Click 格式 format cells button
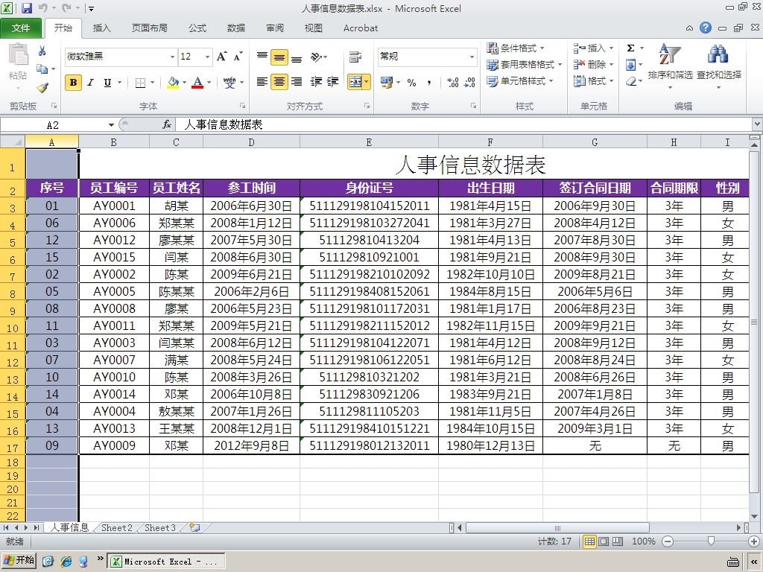 [x=592, y=81]
